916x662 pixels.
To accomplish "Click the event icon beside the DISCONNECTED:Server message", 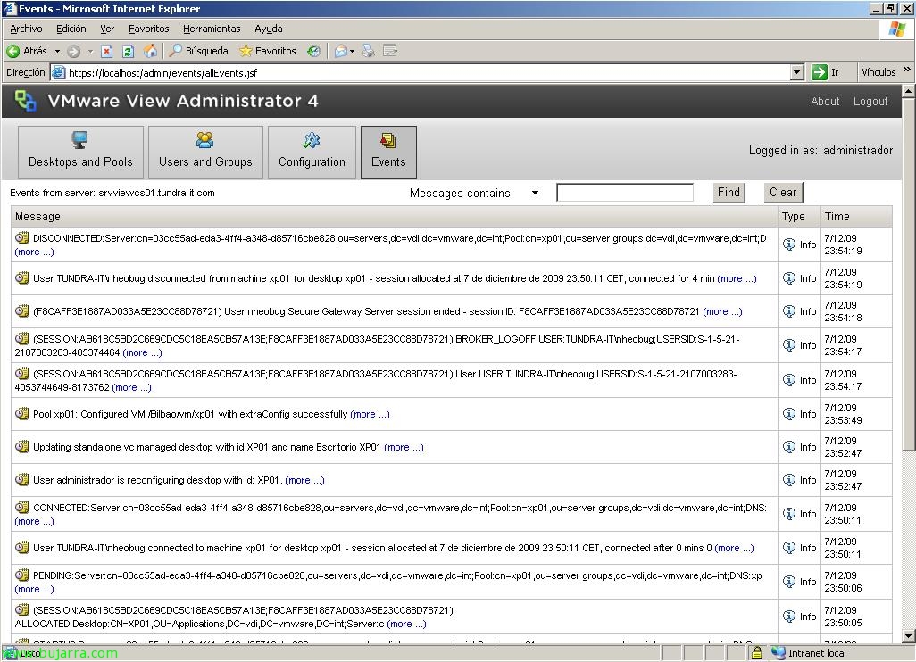I will tap(21, 237).
